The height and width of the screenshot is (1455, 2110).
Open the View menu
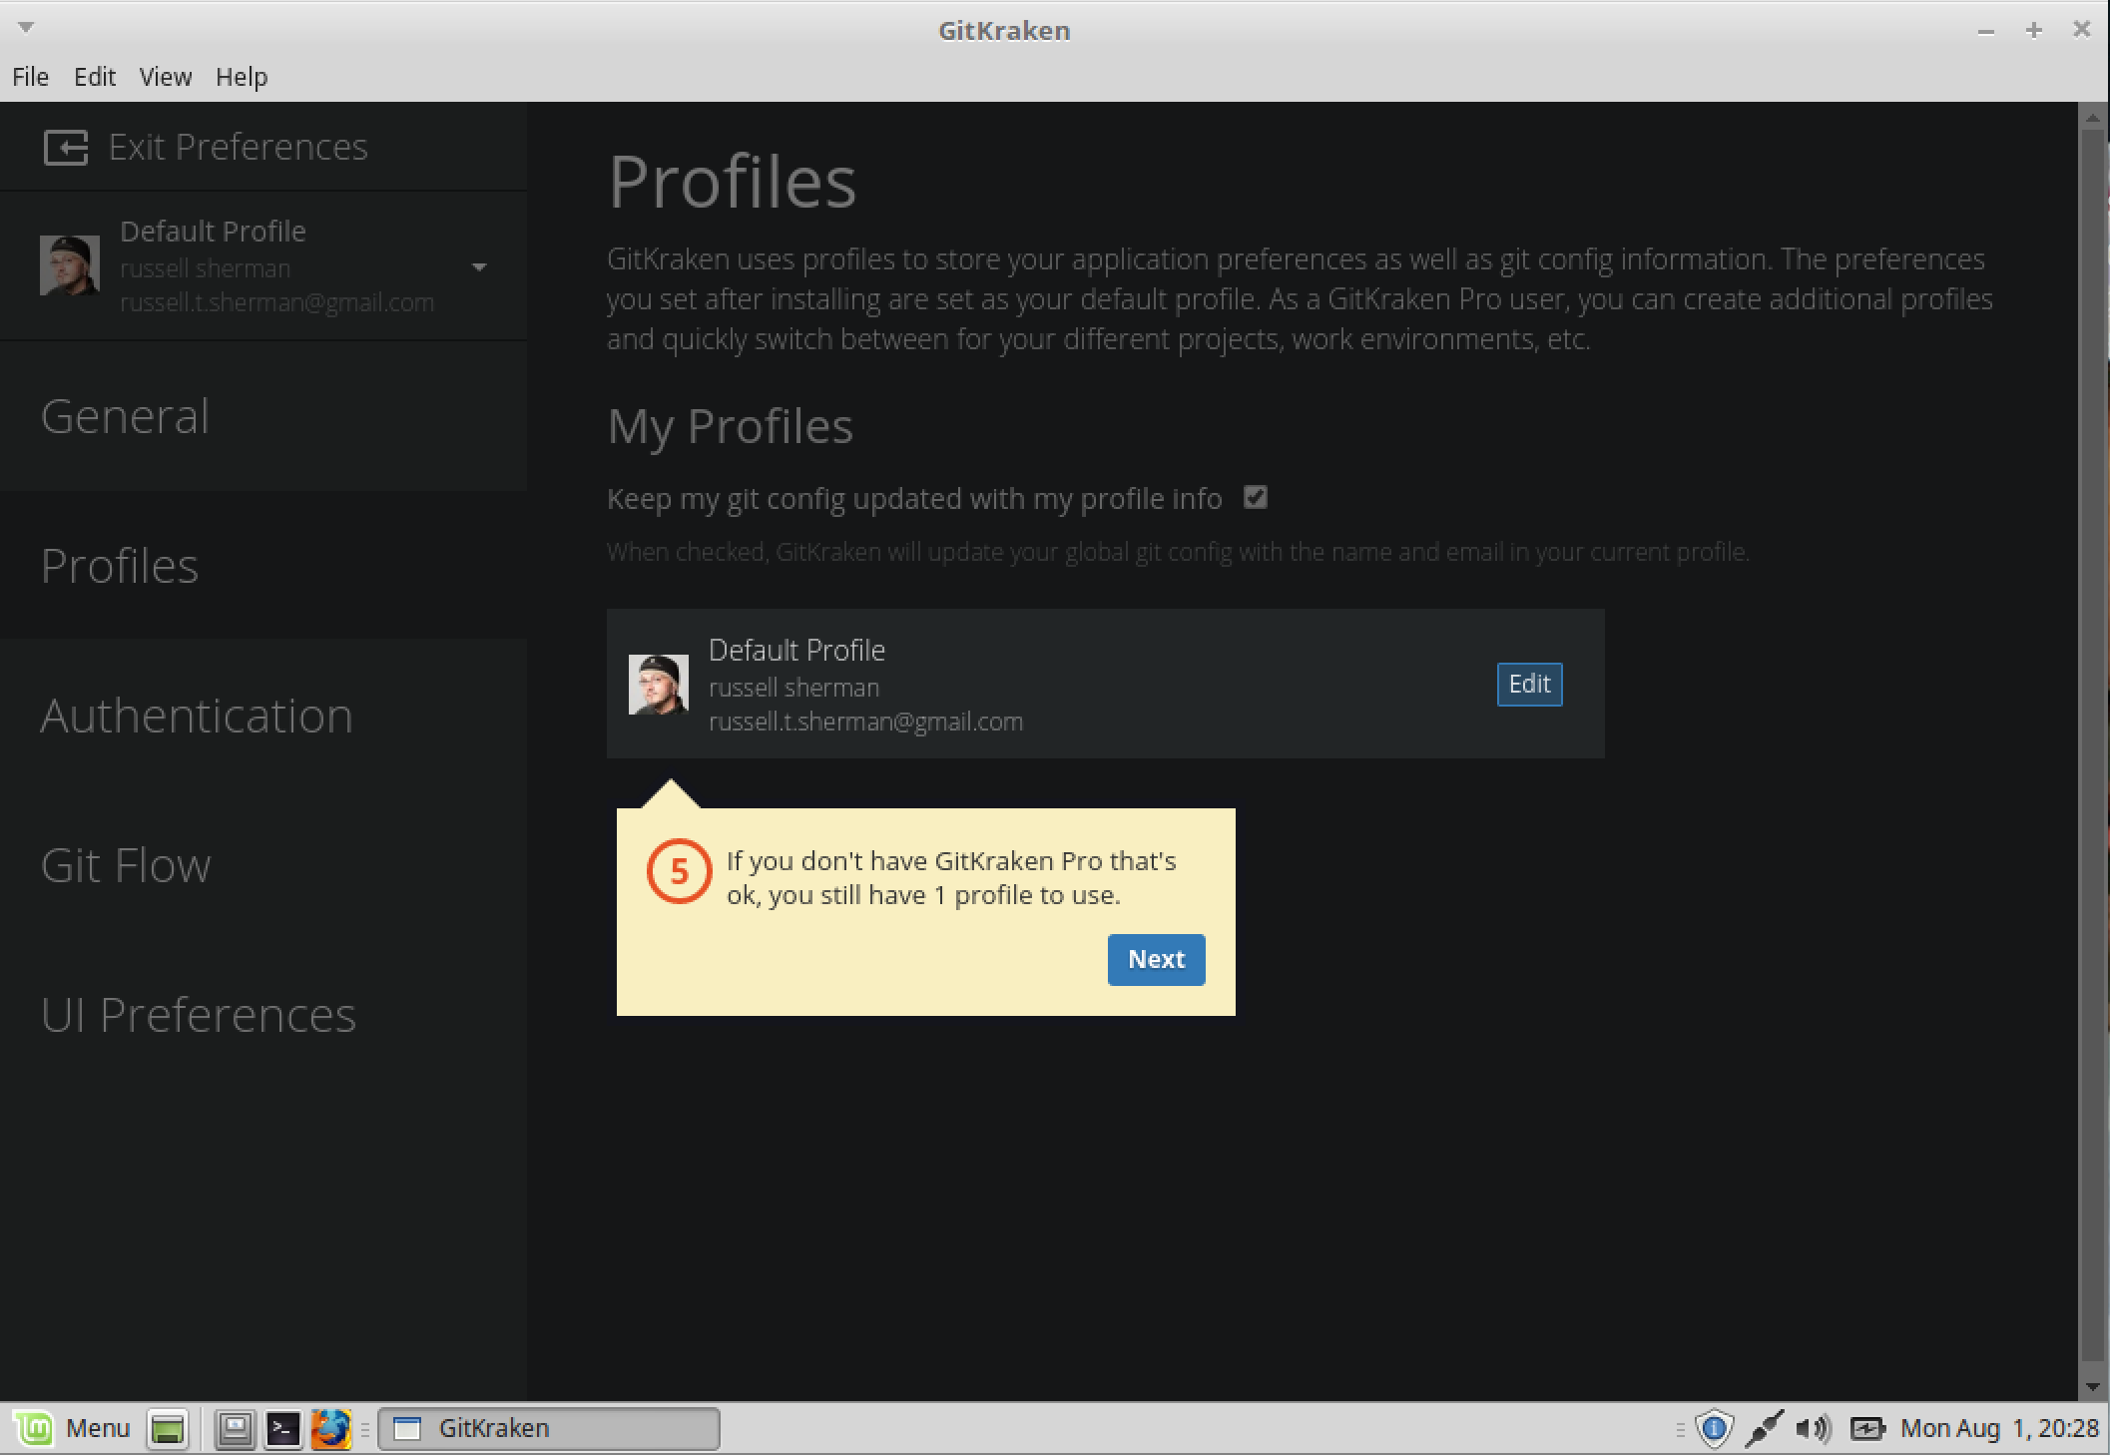(x=165, y=77)
